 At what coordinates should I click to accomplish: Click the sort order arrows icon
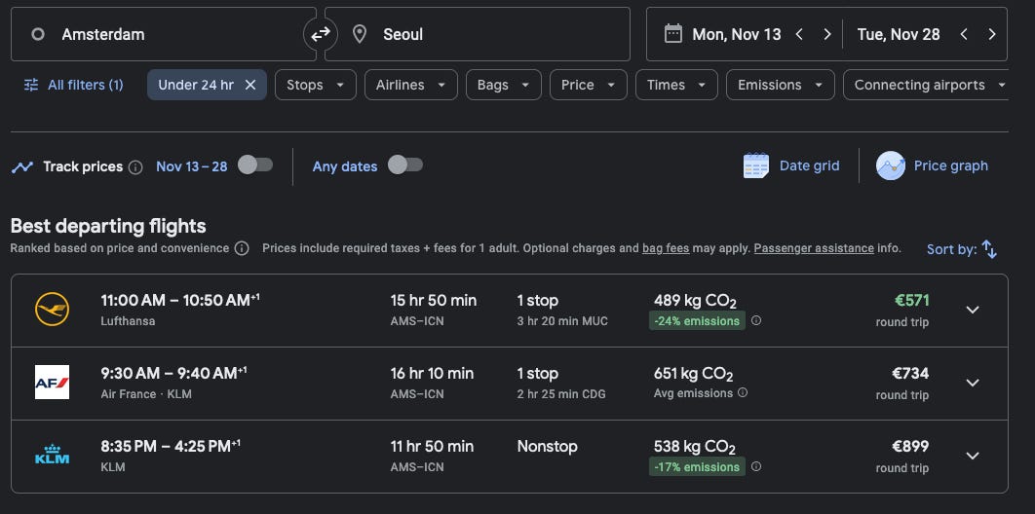click(989, 249)
